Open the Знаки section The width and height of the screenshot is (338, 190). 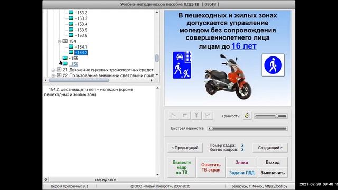tap(241, 162)
